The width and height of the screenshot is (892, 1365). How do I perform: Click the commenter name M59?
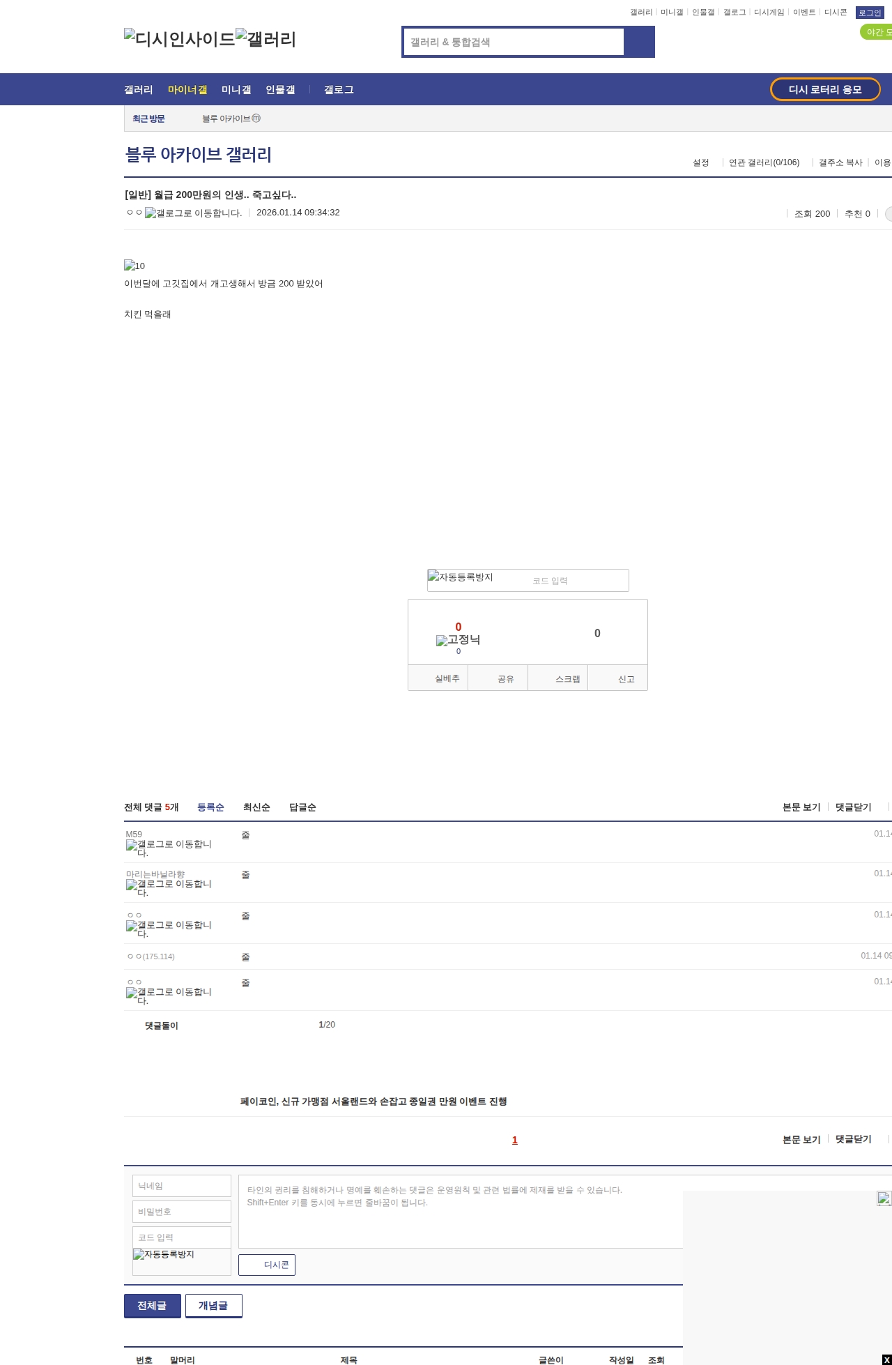click(134, 834)
